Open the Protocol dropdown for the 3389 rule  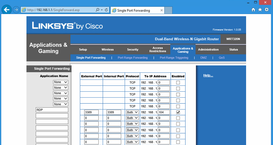132,112
